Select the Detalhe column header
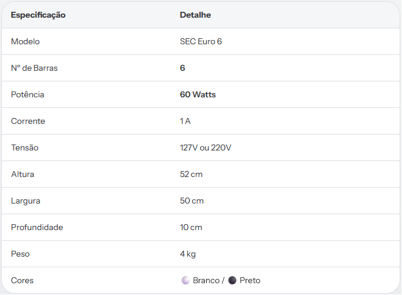This screenshot has height=295, width=402. pyautogui.click(x=195, y=15)
